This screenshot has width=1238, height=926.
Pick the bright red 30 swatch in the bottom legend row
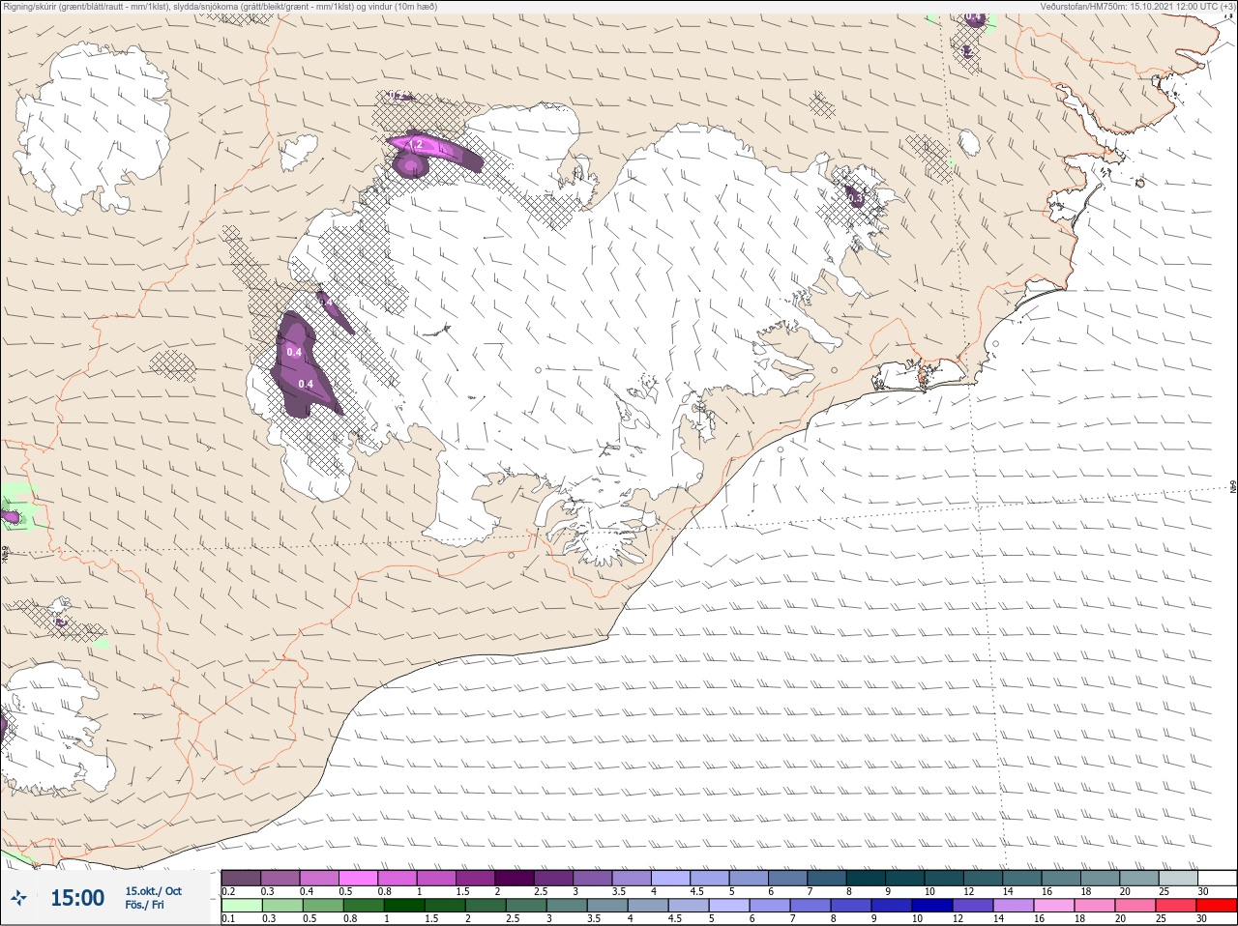[1217, 906]
